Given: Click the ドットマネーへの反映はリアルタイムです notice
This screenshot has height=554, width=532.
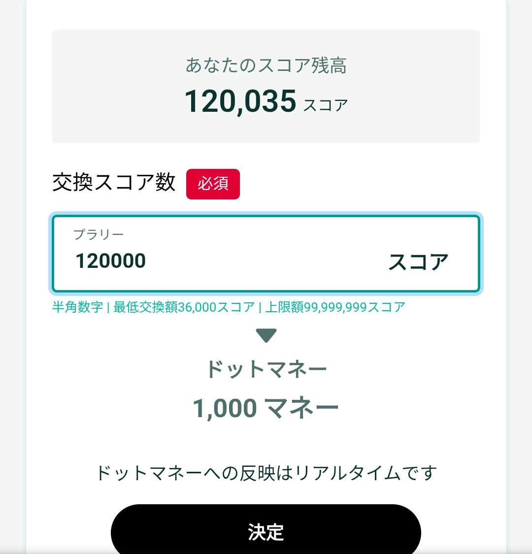Looking at the screenshot, I should pos(266,473).
